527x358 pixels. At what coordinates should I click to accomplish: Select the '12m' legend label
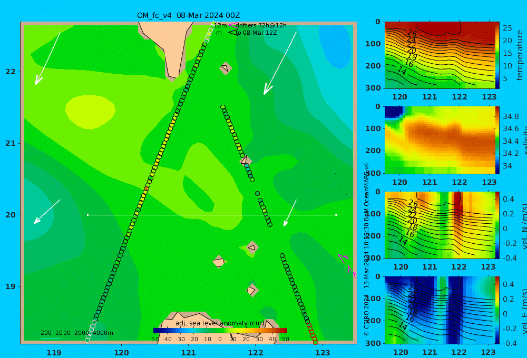click(x=220, y=25)
